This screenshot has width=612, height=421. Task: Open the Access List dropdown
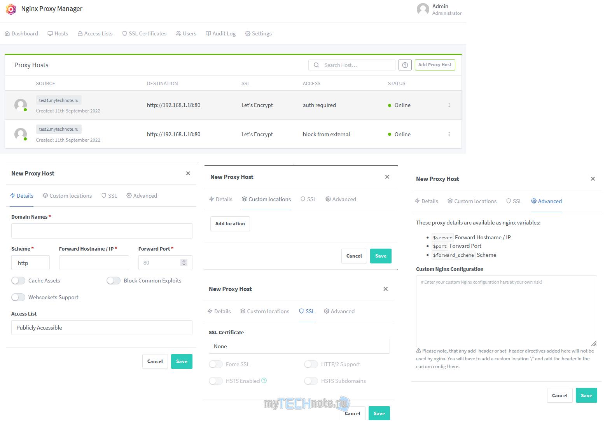[102, 328]
